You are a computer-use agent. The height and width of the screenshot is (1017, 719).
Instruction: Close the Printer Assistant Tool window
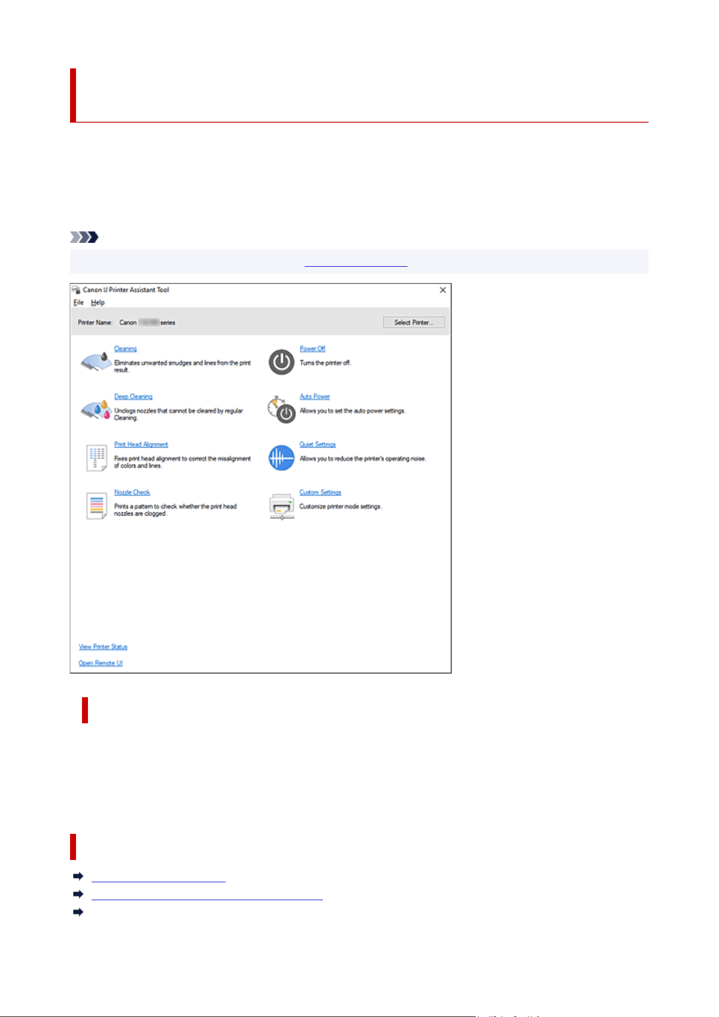(x=443, y=290)
